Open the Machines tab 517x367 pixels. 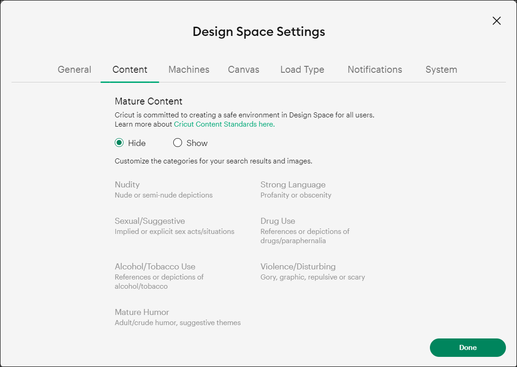point(188,70)
